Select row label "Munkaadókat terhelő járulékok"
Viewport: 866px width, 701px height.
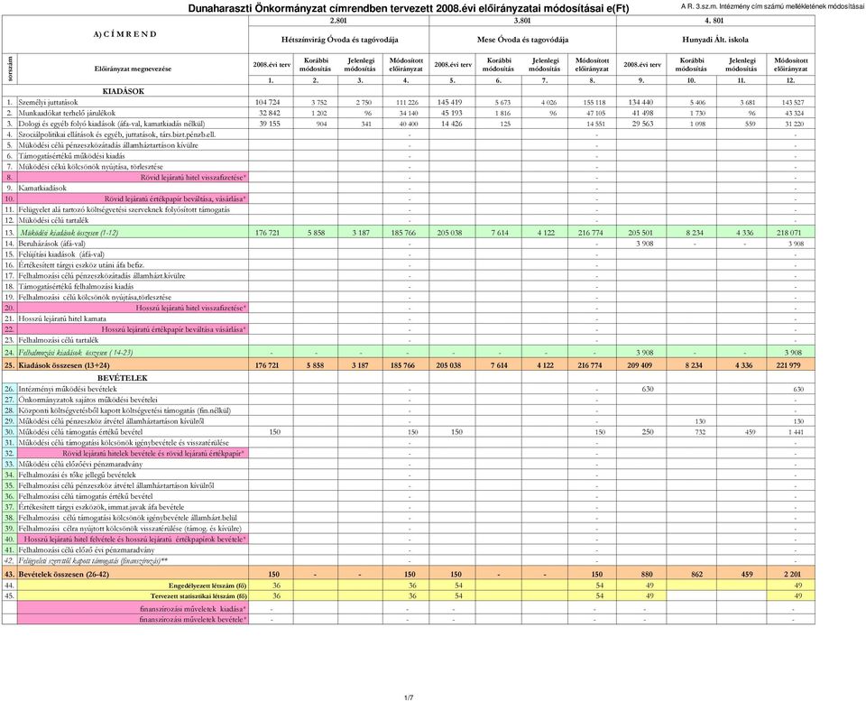[67, 113]
